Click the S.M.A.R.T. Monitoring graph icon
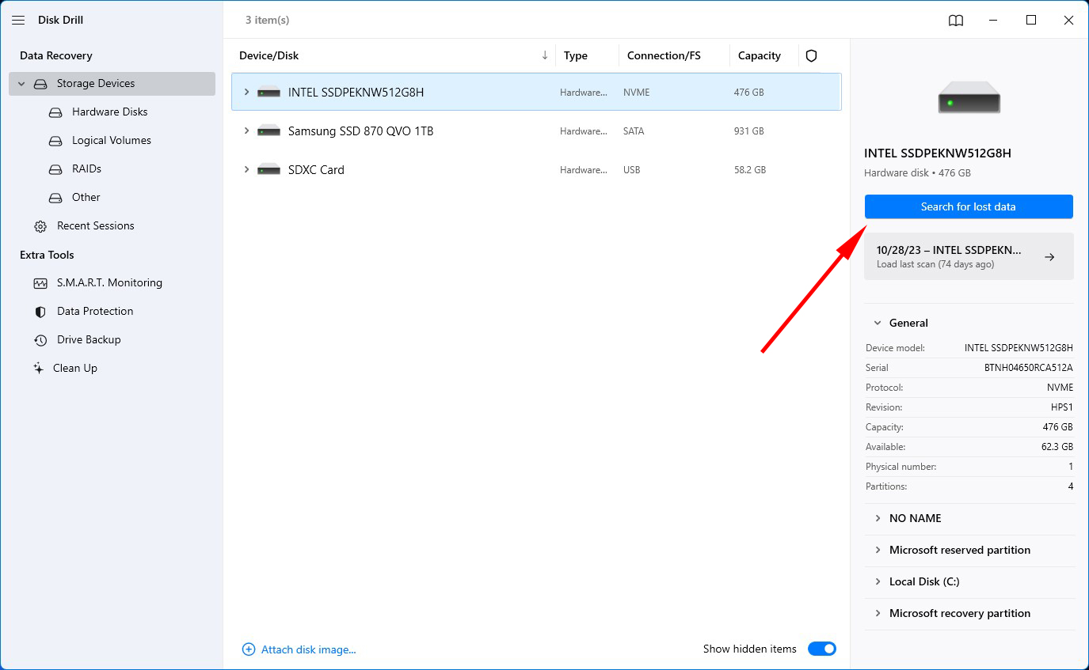Screen dimensions: 1089x670 pyautogui.click(x=40, y=283)
